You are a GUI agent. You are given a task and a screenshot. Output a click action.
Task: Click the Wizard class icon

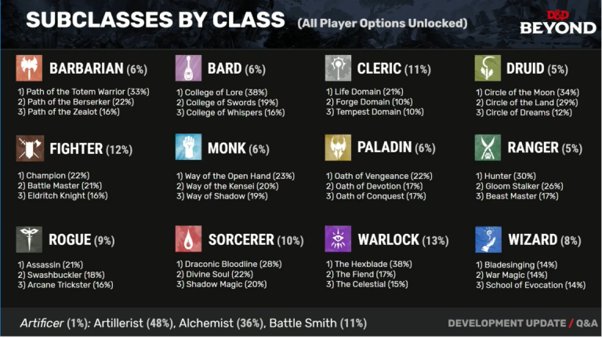click(488, 239)
